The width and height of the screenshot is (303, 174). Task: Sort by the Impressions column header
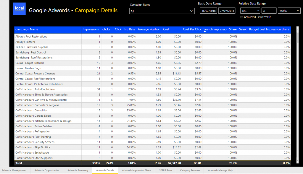(91, 29)
